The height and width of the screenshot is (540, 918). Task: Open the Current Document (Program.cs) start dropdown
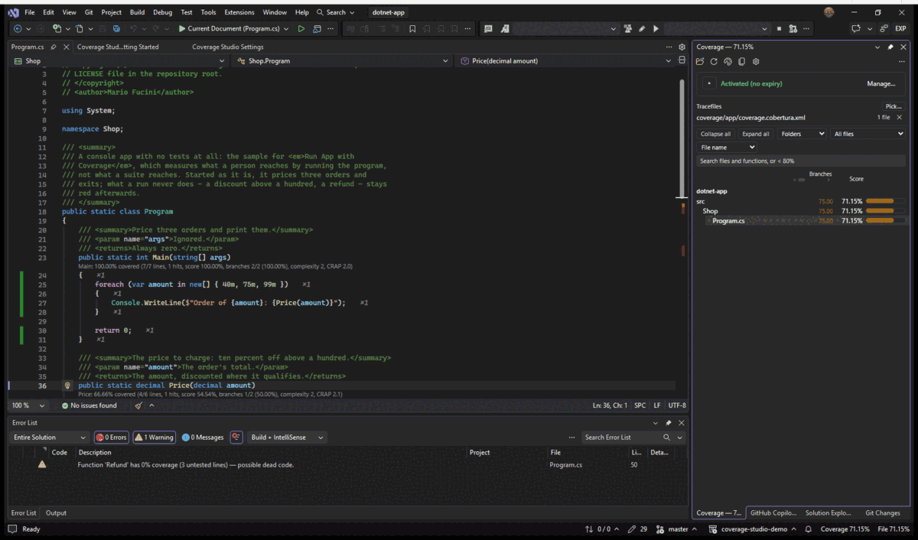coord(233,28)
